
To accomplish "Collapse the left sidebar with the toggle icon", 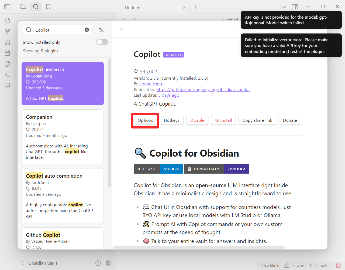I will tap(7, 7).
